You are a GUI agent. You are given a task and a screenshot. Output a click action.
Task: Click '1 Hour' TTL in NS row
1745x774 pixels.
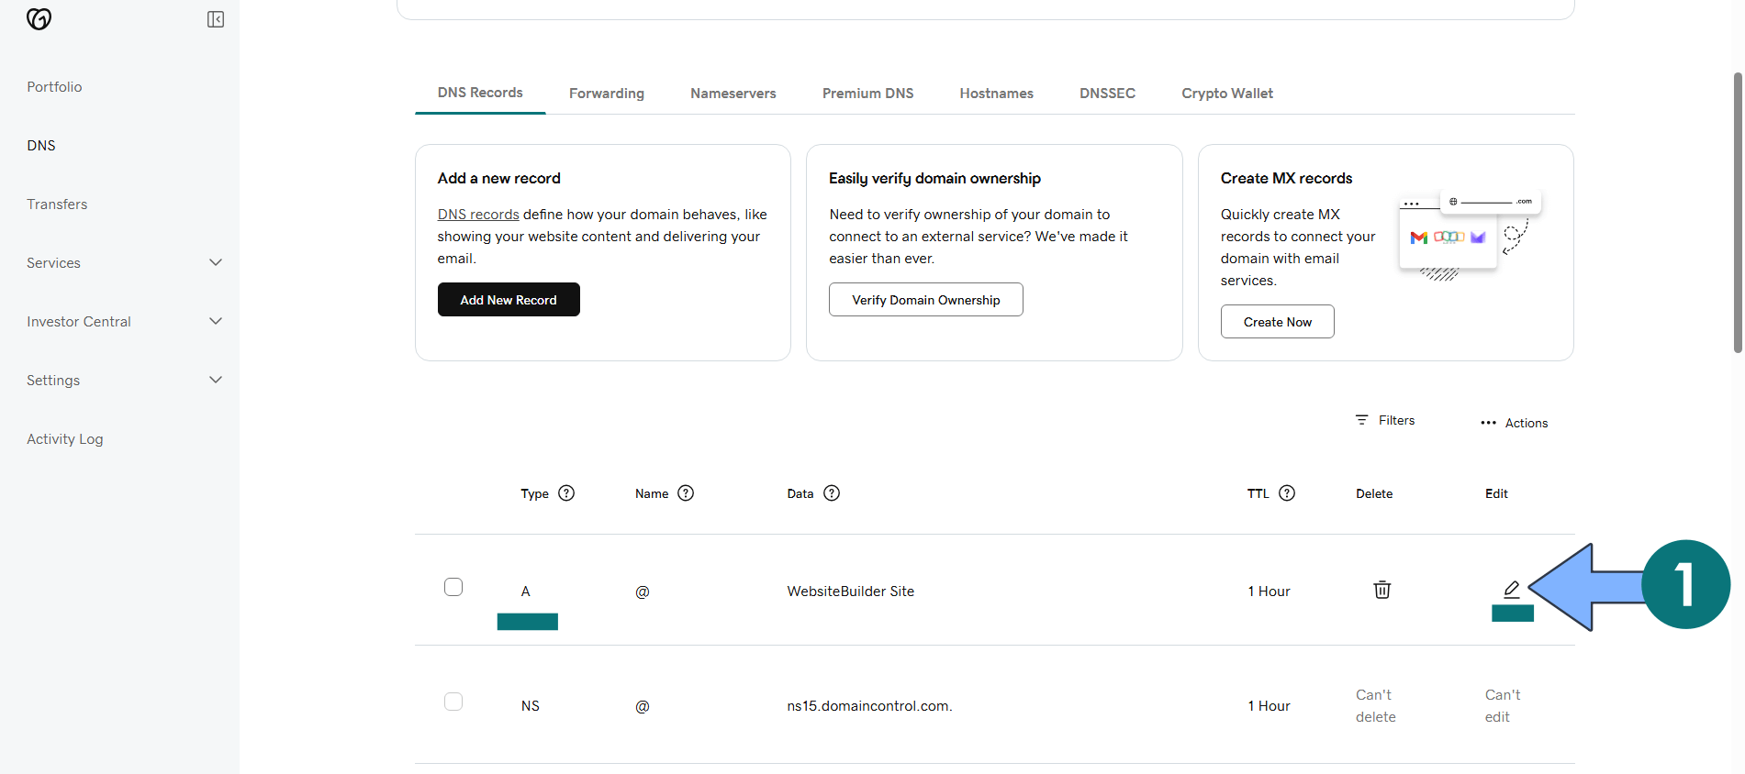(x=1269, y=706)
